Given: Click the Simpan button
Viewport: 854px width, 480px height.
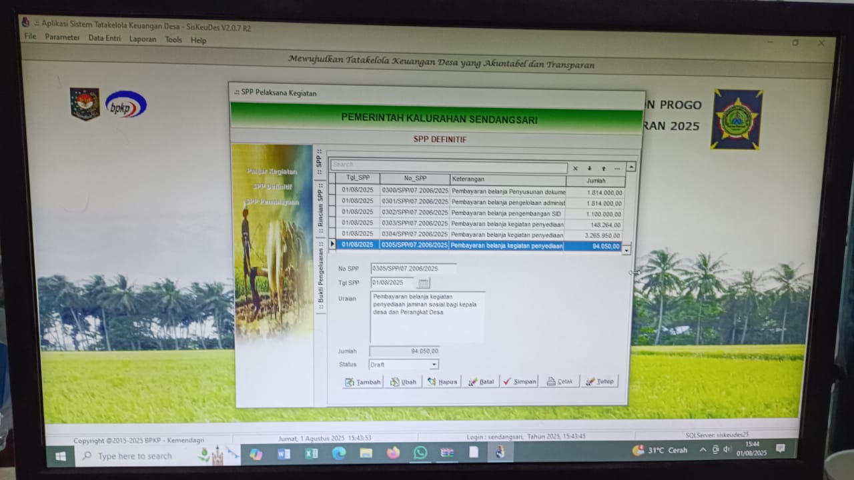Looking at the screenshot, I should (x=520, y=382).
